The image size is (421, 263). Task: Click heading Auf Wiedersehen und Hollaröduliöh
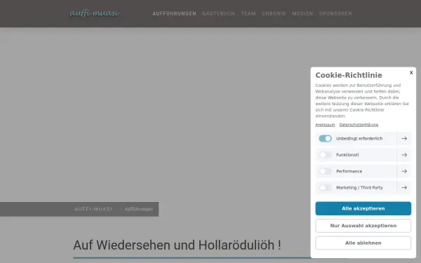click(177, 245)
